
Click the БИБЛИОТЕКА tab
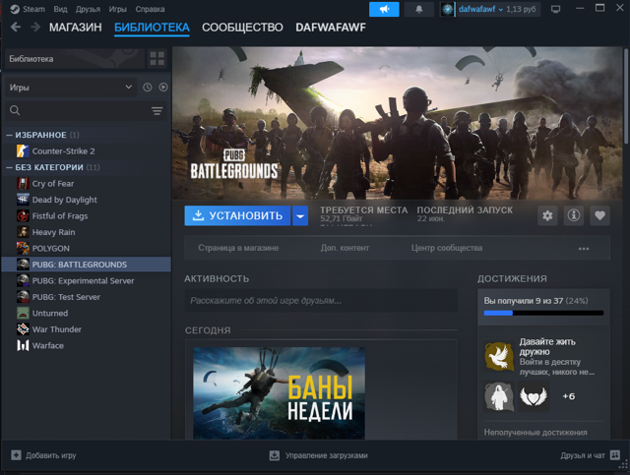(152, 28)
